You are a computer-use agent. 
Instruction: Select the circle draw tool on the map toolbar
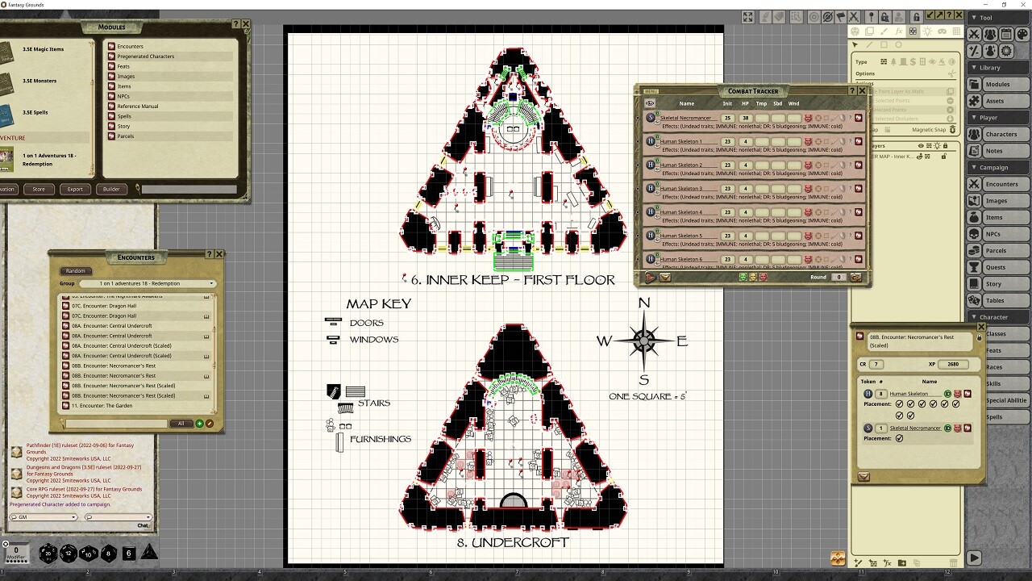[x=899, y=44]
